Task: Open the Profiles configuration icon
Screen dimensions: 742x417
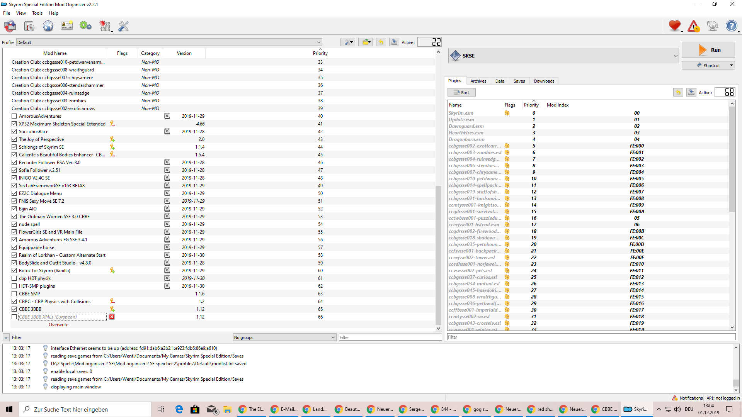Action: coord(67,26)
